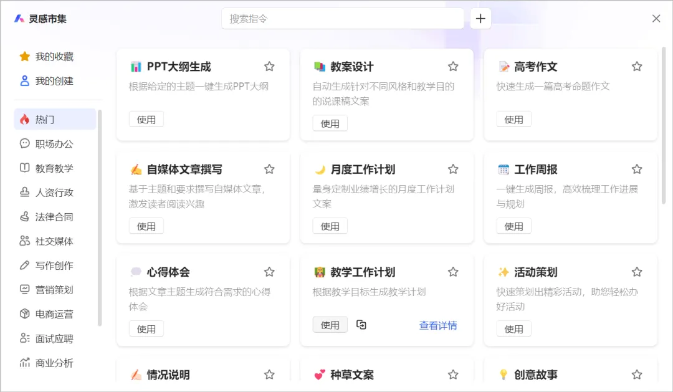
Task: Click the main card list scrollbar
Action: [664, 125]
